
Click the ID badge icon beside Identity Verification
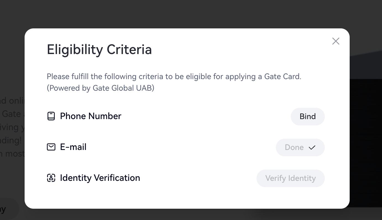tap(51, 178)
